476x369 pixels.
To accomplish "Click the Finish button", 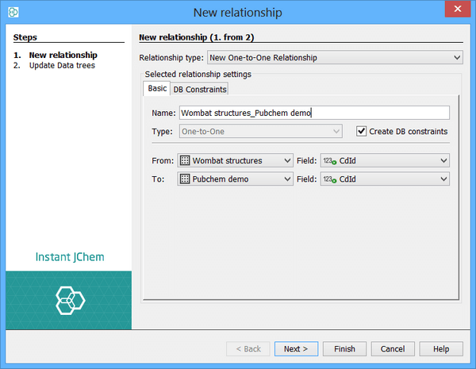I will coord(344,349).
